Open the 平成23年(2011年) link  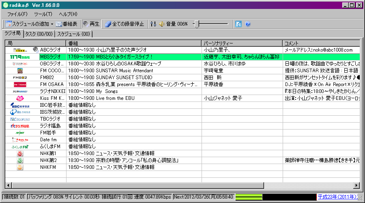click(x=338, y=197)
